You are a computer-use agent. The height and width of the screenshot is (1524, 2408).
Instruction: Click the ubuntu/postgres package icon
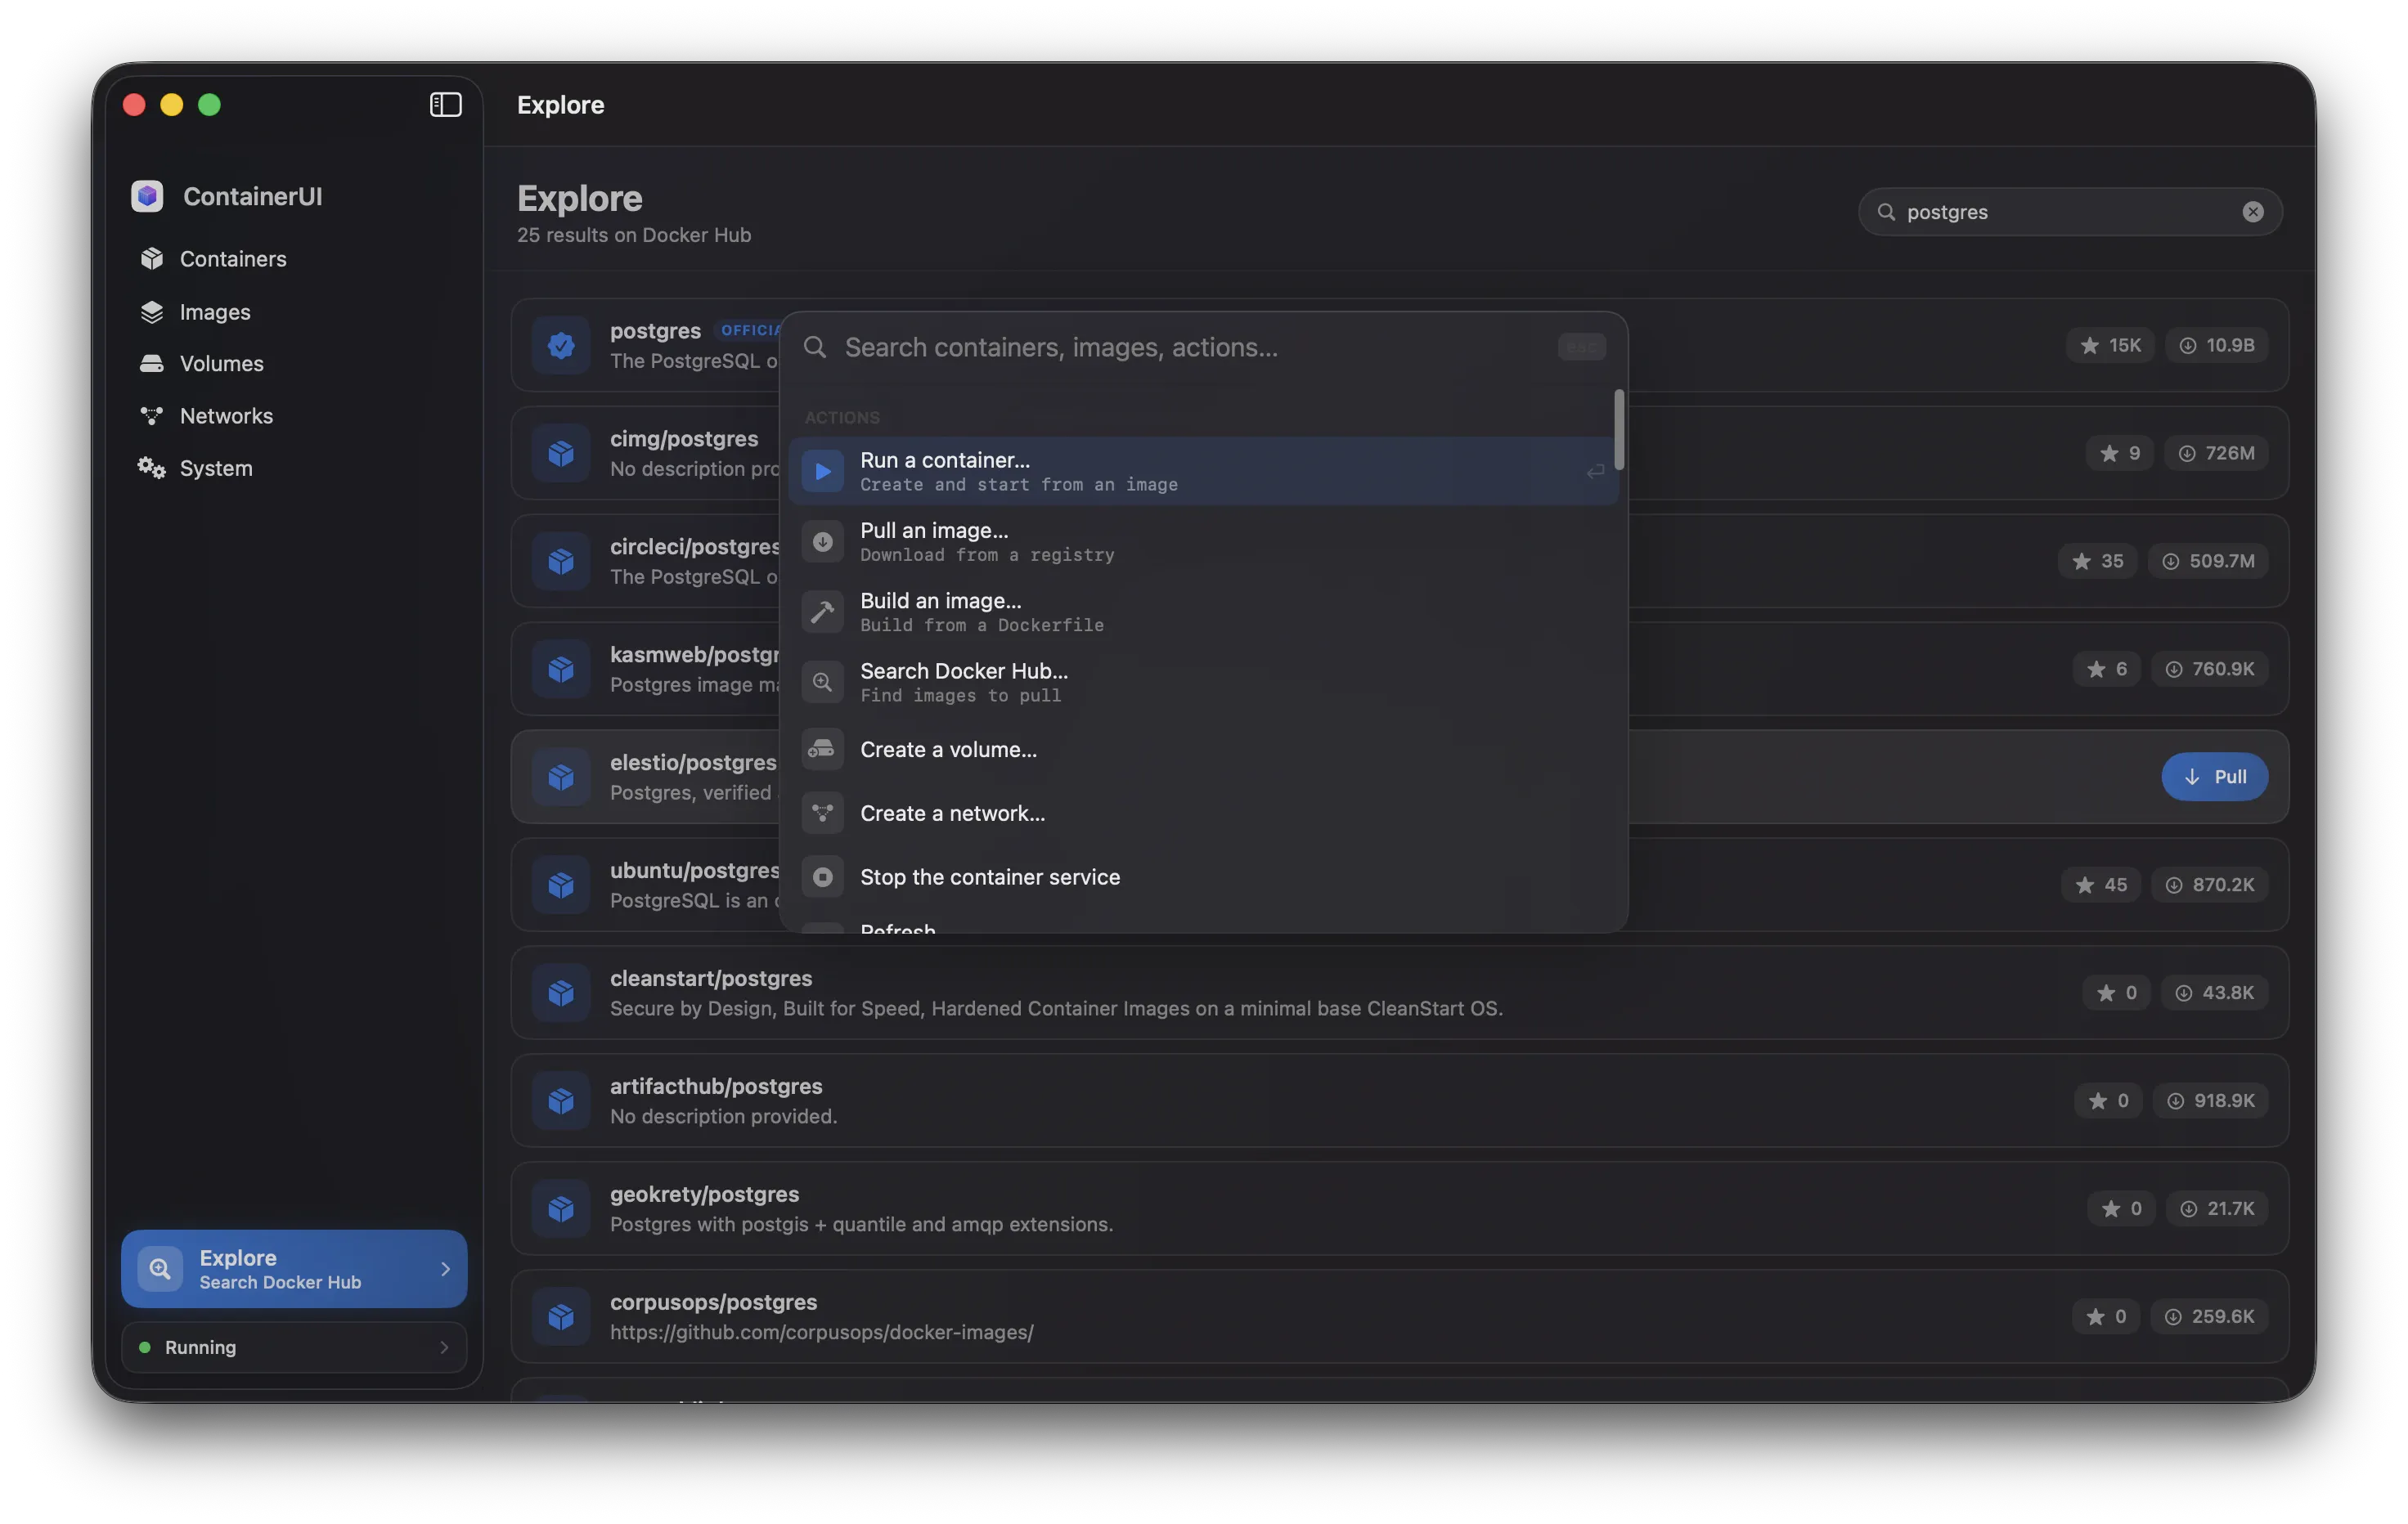(561, 885)
